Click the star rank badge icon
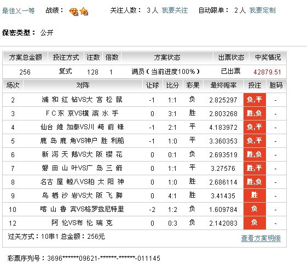Image resolution: width=307 pixels, height=270 pixels. pyautogui.click(x=84, y=12)
